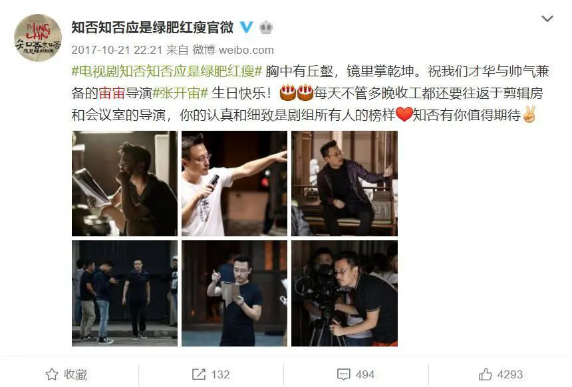This screenshot has width=572, height=387.
Task: Open photo of man holding a tablet
Action: tap(235, 293)
